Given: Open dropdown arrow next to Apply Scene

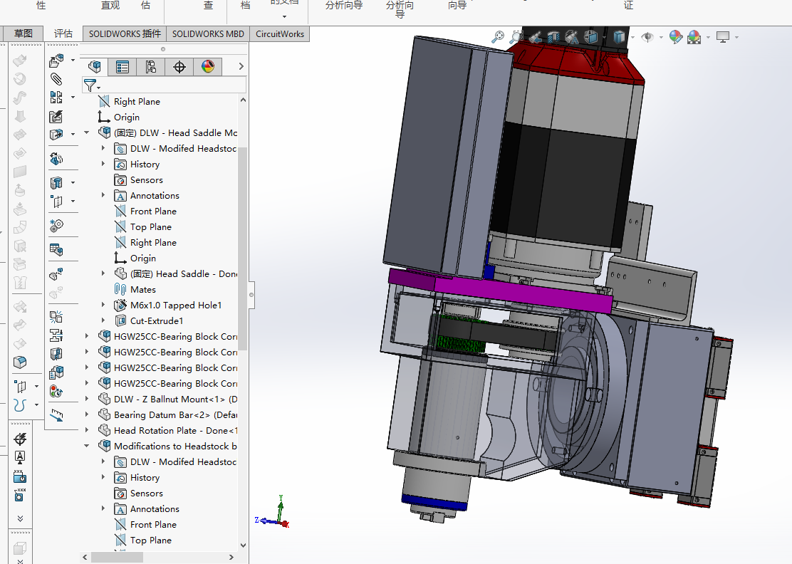Looking at the screenshot, I should click(708, 37).
